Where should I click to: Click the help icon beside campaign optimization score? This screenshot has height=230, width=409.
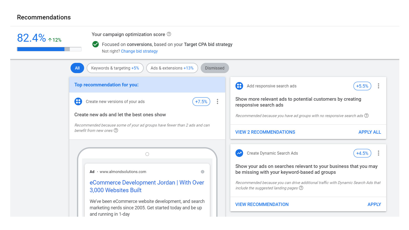tap(169, 34)
